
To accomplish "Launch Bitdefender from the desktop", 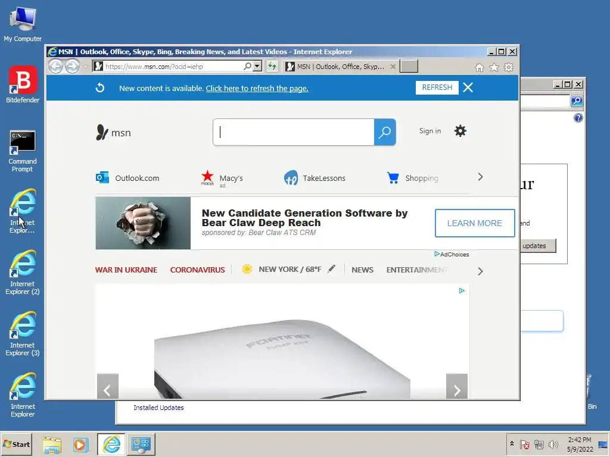I will (x=23, y=84).
